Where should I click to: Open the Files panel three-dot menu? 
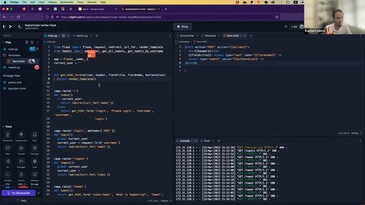[38, 42]
